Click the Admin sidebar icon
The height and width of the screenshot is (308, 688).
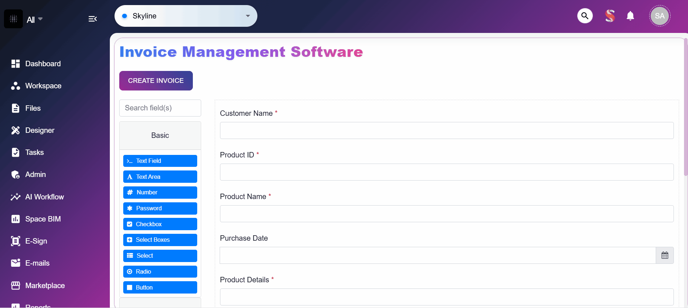16,174
